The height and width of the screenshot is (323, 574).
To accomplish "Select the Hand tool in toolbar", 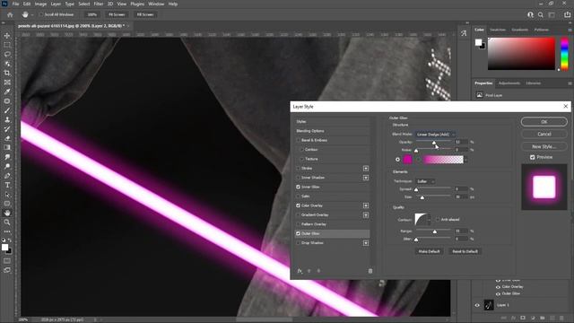I will point(7,213).
